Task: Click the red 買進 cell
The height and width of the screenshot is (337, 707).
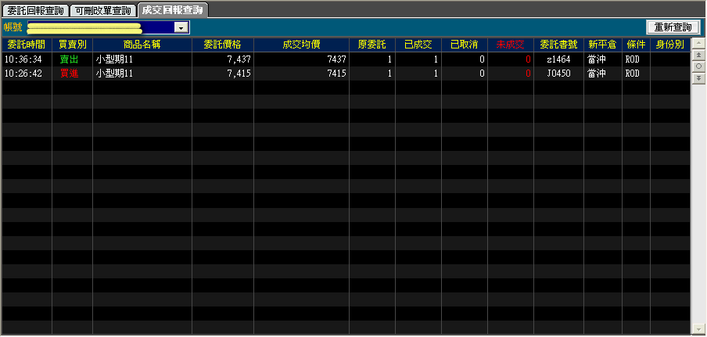Action: click(69, 73)
